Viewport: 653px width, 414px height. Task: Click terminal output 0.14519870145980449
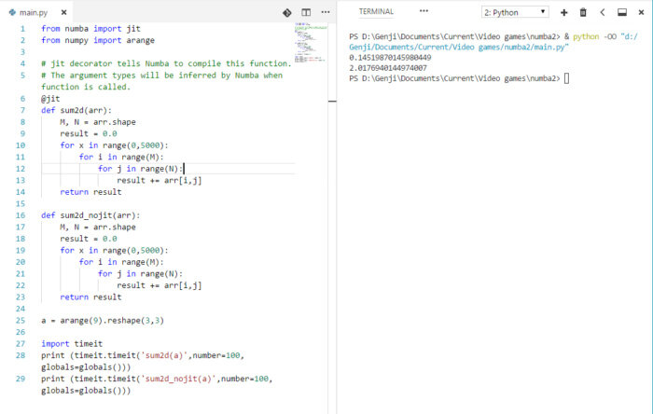click(x=390, y=58)
